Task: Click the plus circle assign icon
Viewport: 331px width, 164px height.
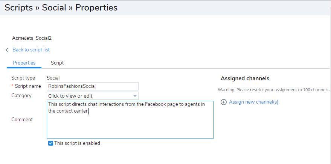Action: [224, 102]
